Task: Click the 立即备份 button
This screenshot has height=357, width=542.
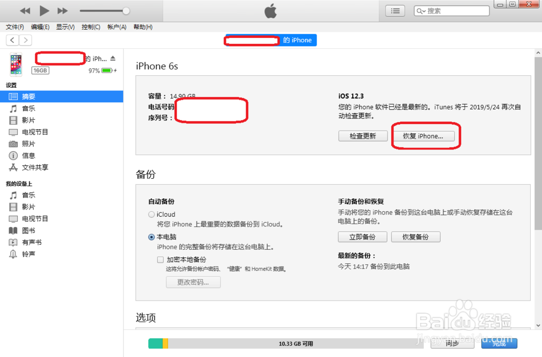Action: (x=362, y=237)
